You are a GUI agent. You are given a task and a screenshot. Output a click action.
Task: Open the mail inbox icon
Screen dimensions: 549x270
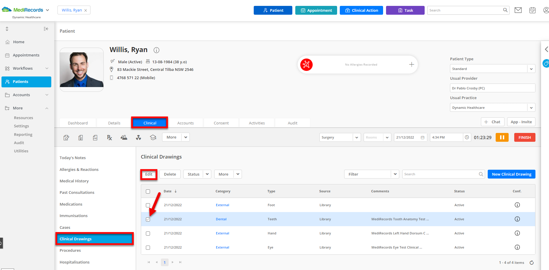click(518, 10)
